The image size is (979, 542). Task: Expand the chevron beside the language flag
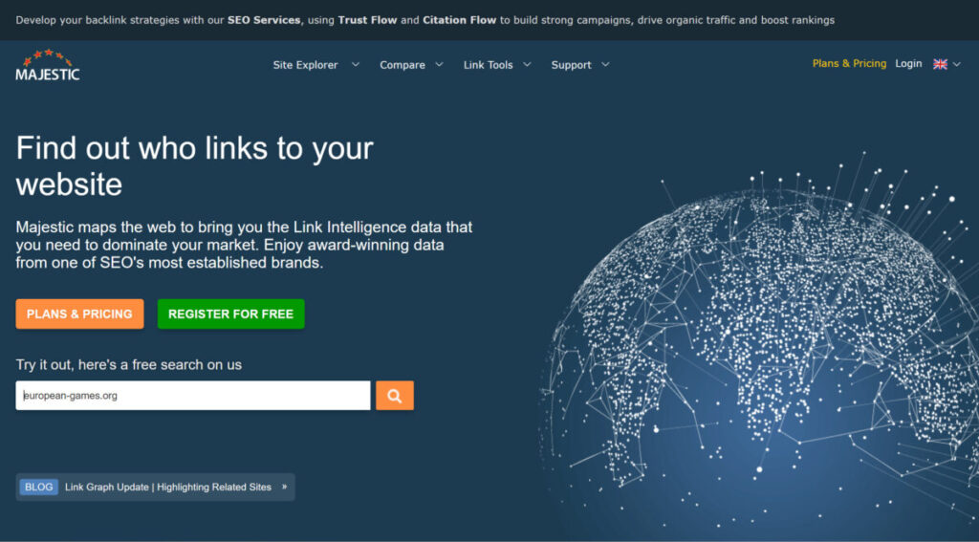(x=956, y=64)
